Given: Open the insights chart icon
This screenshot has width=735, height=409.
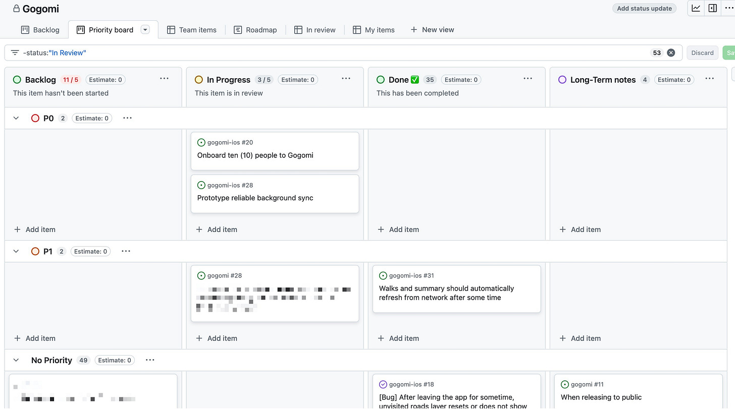Looking at the screenshot, I should point(696,8).
